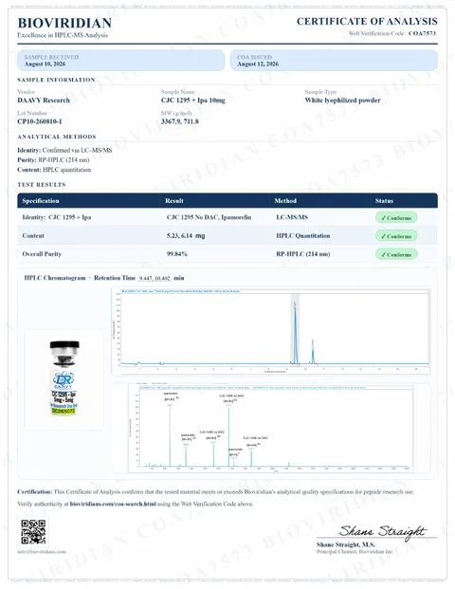
Task: Click the Conforms badge in Overall Purity row
Action: [396, 254]
